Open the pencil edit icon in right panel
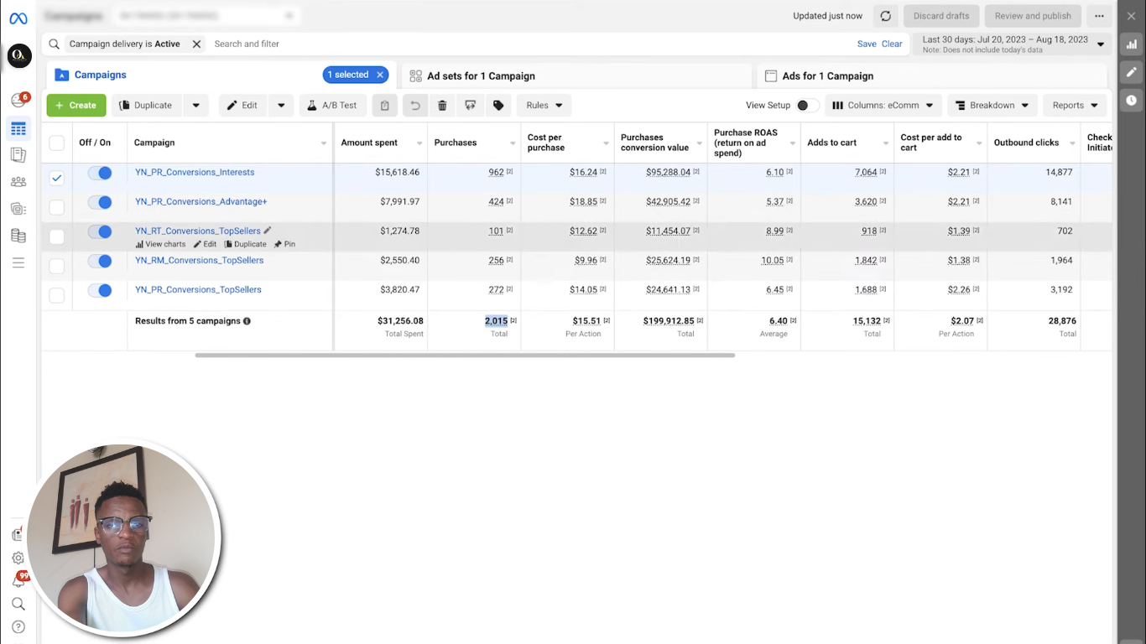 pos(1132,72)
